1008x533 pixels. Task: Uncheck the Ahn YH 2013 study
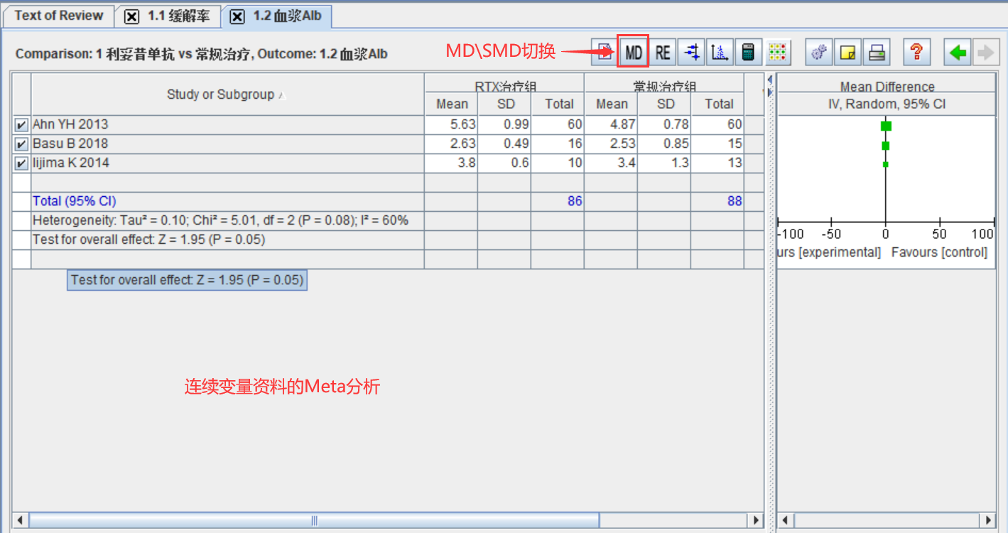[x=21, y=124]
